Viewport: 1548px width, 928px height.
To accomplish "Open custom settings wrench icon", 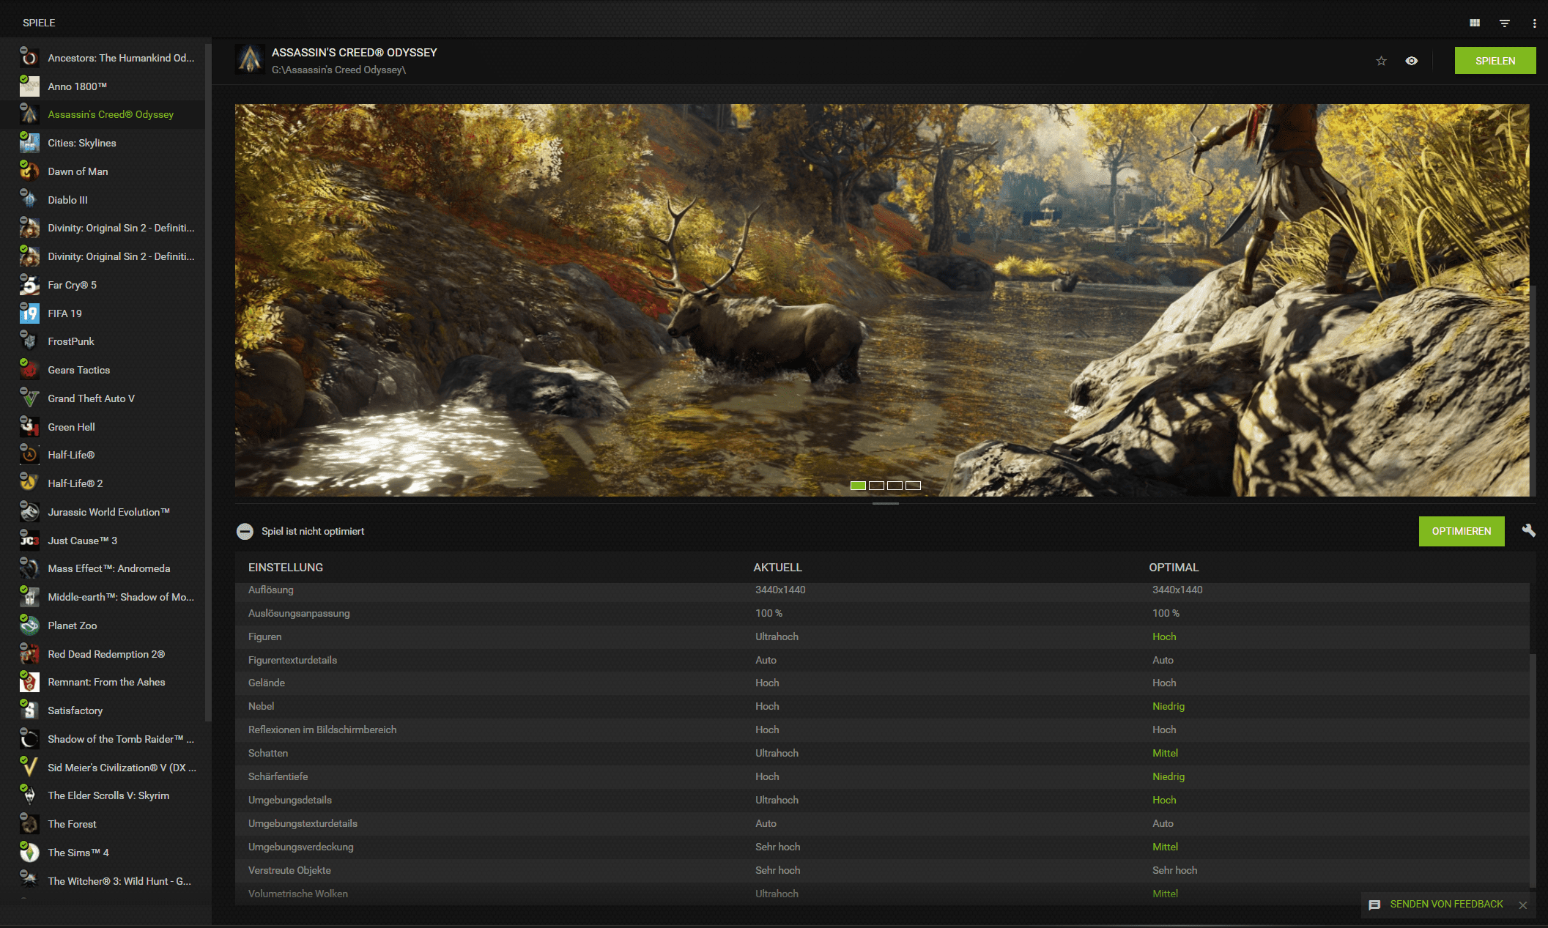I will click(x=1528, y=530).
